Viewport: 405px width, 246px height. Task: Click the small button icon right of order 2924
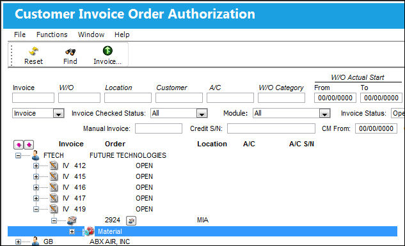(x=131, y=220)
